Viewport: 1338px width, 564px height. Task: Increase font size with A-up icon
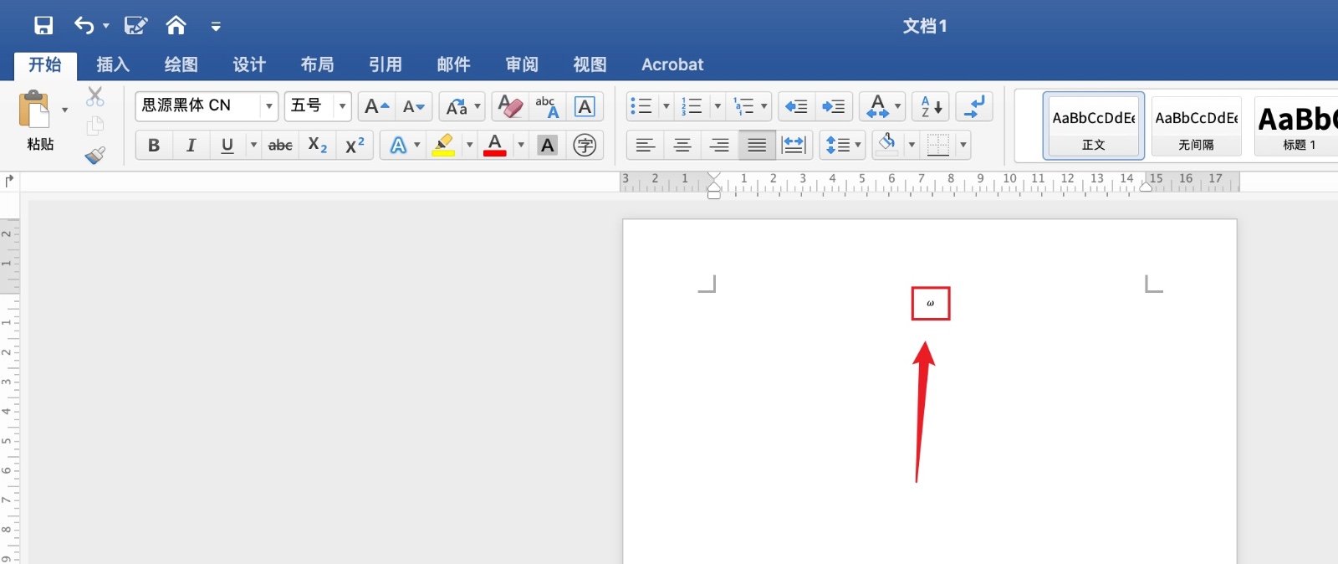pos(376,106)
